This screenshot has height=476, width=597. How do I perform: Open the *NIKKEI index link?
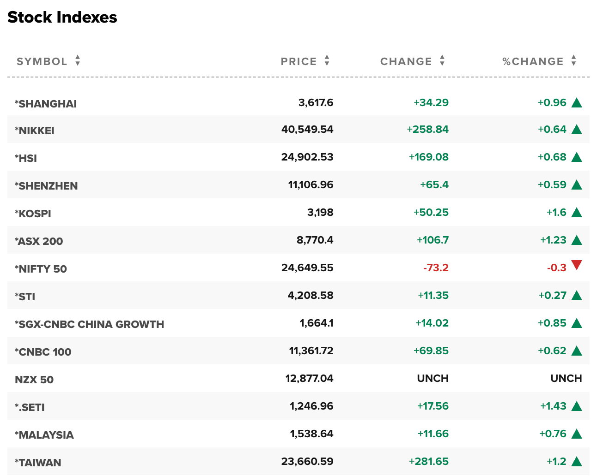pyautogui.click(x=35, y=131)
